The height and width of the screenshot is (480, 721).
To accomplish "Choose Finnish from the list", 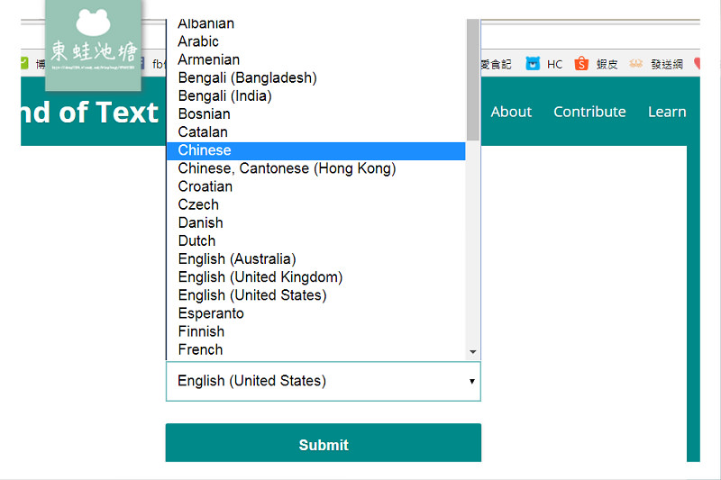I will [x=316, y=332].
